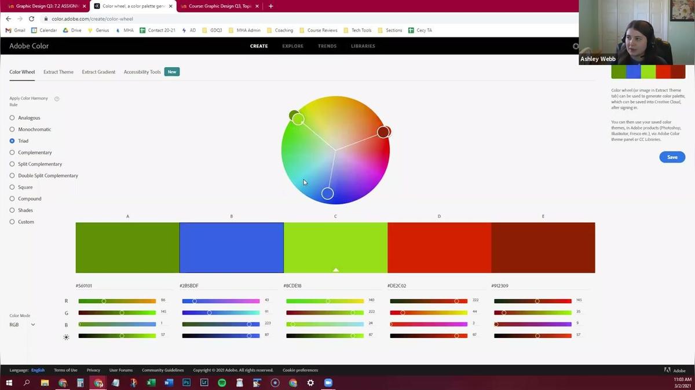This screenshot has width=695, height=390.
Task: Click the help icon beside Apply Color Harmony Rule
Action: [57, 99]
